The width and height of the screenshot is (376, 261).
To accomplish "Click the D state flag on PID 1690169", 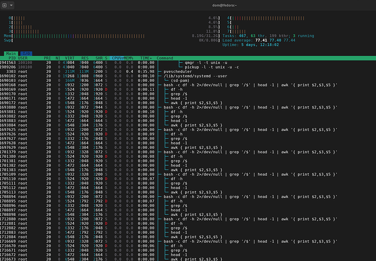I will pyautogui.click(x=106, y=89).
